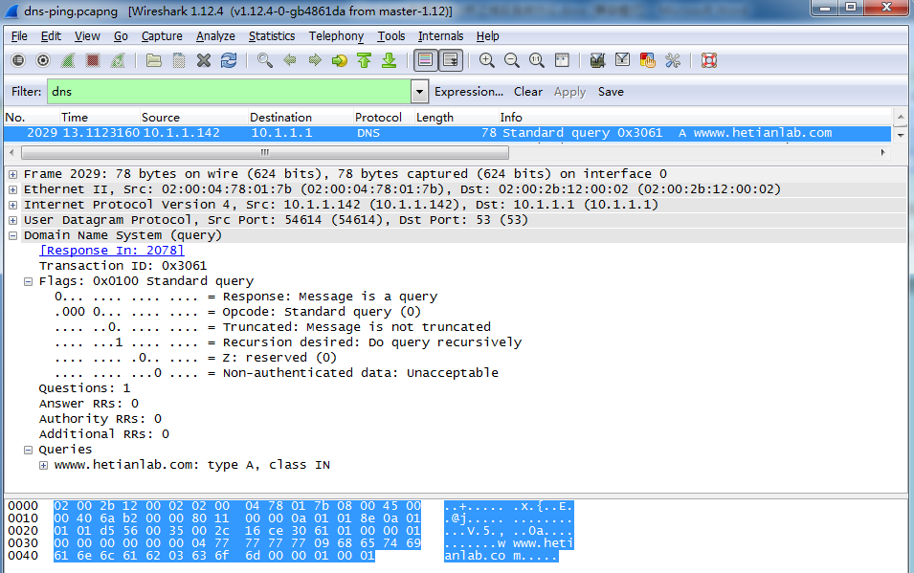Toggle packet list colorizing
This screenshot has width=914, height=573.
point(426,60)
